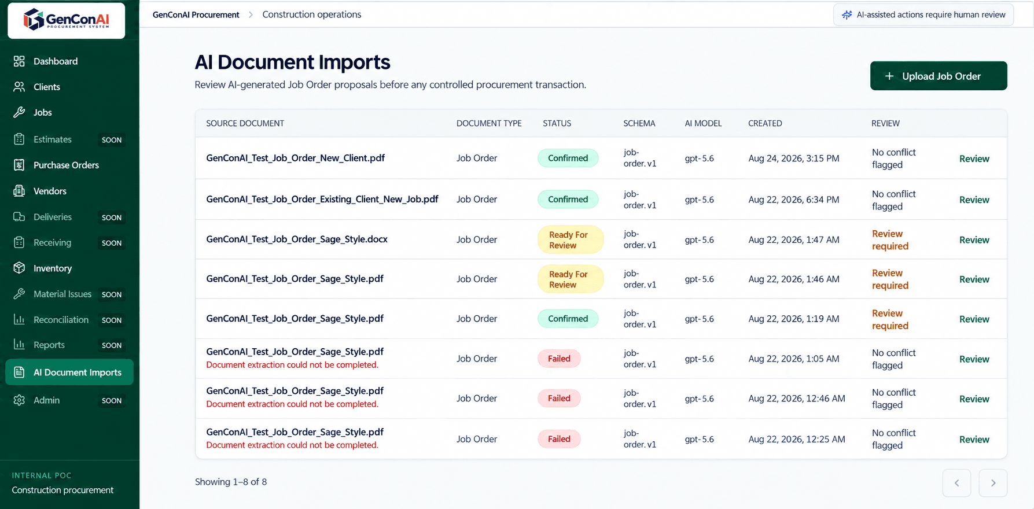
Task: Click Review required text in 1:19 AM row
Action: point(890,319)
